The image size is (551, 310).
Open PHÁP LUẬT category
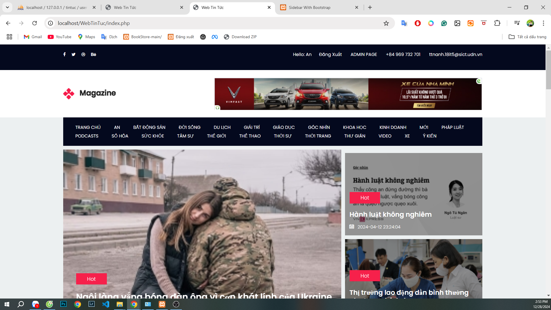tap(452, 127)
